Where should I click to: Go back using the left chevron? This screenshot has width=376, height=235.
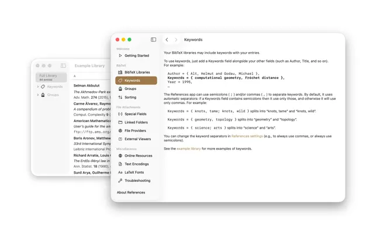167,40
